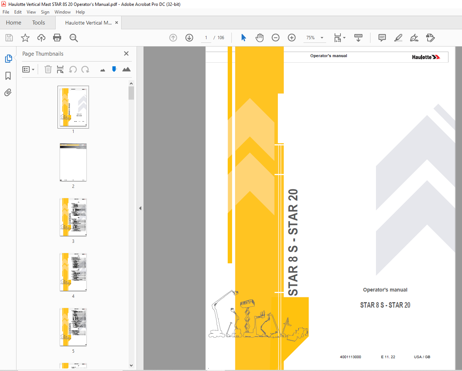Open the Bookmarks sidebar panel
Image resolution: width=462 pixels, height=371 pixels.
[8, 76]
